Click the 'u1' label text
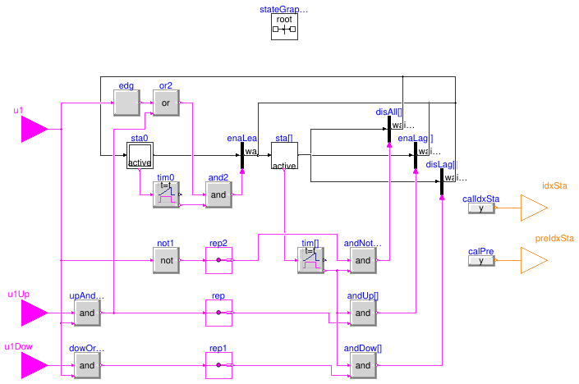This screenshot has width=579, height=384. pos(18,110)
